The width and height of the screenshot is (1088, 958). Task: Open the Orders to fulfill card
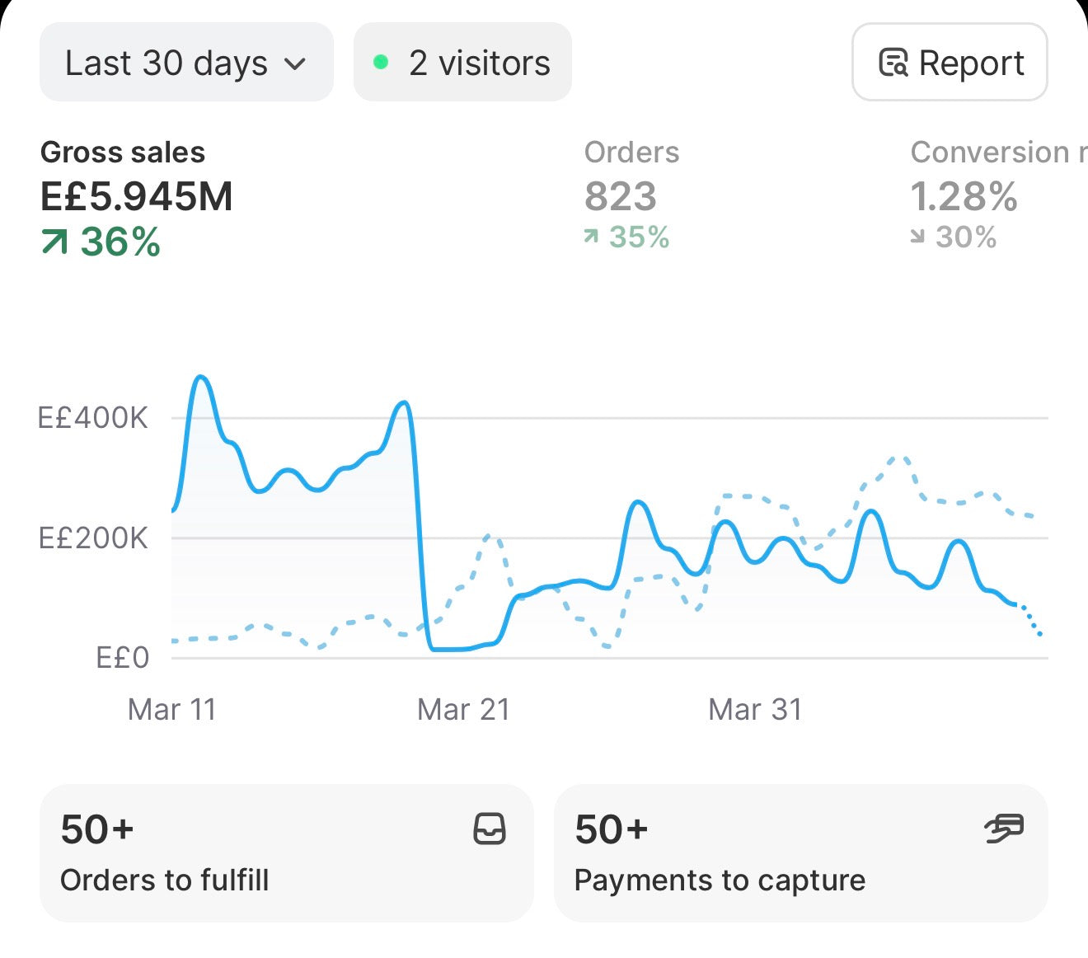[287, 853]
